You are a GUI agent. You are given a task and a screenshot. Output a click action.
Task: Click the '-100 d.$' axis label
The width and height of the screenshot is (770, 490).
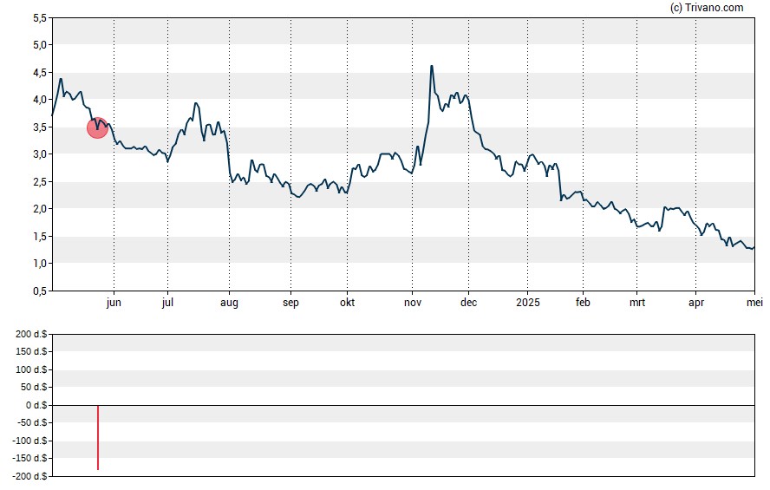point(29,441)
